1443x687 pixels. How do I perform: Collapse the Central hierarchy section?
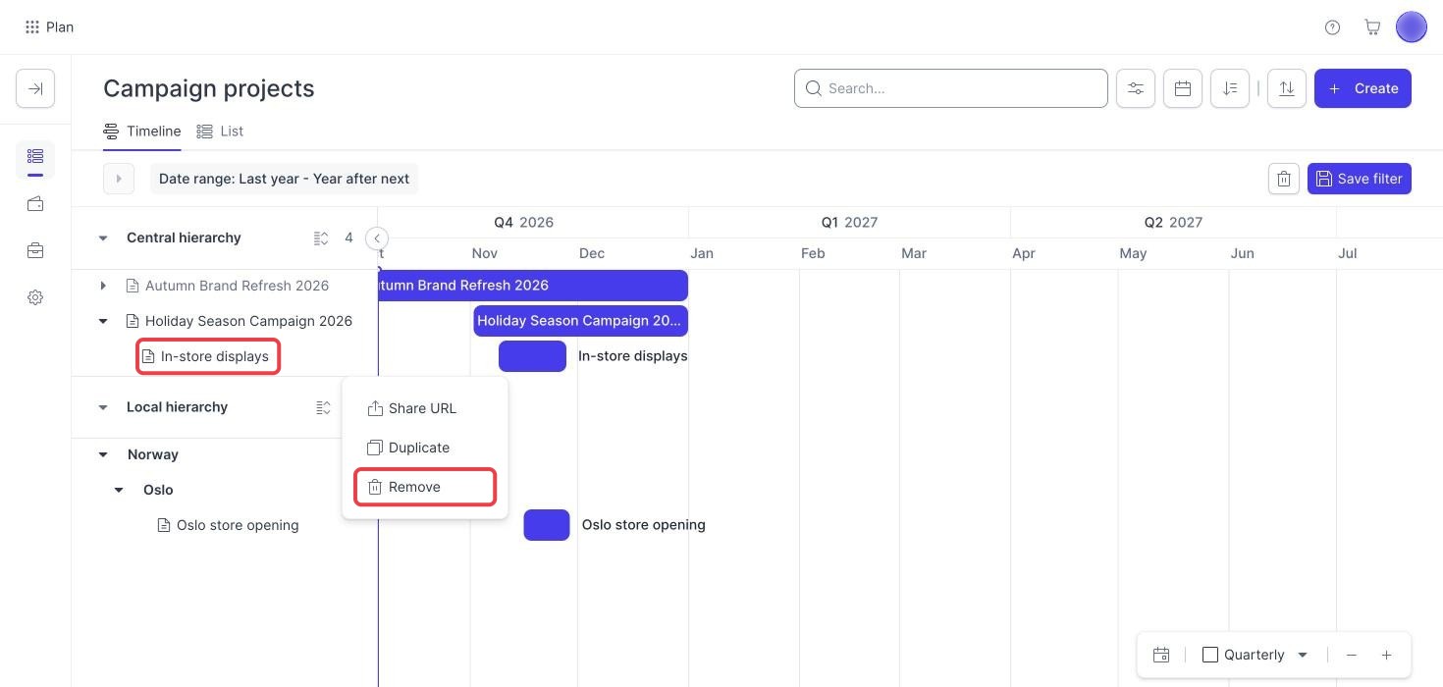103,238
